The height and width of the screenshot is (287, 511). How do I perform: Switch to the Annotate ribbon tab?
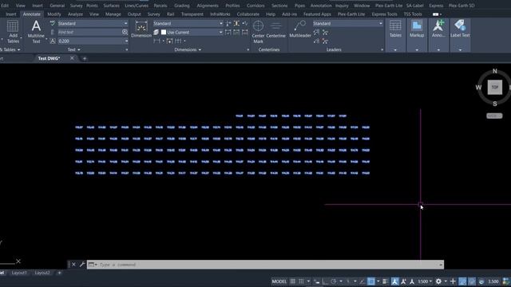click(x=32, y=14)
